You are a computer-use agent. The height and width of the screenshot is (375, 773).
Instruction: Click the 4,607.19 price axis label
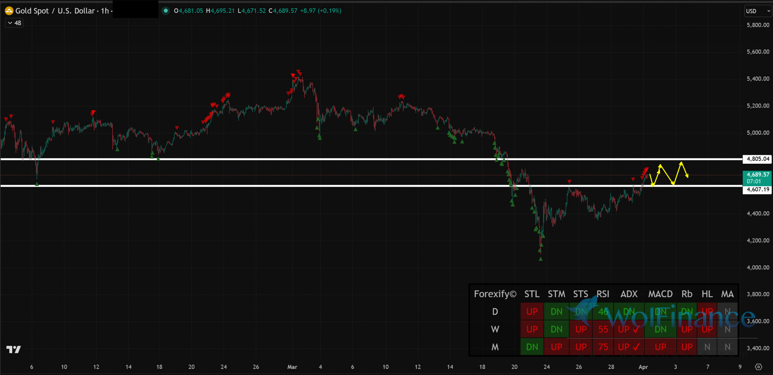(757, 189)
